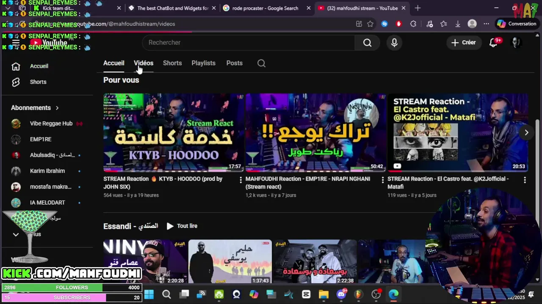This screenshot has height=304, width=542.
Task: Open the Copilot app on the taskbar
Action: click(x=254, y=294)
